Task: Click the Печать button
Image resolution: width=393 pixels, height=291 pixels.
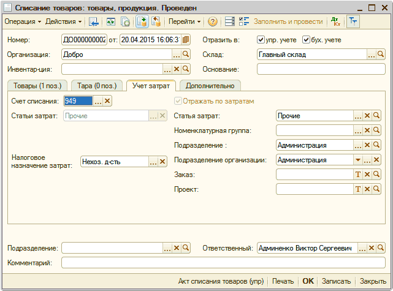Action: click(283, 281)
